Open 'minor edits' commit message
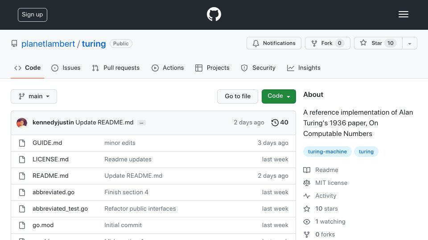Image resolution: width=428 pixels, height=240 pixels. point(120,143)
